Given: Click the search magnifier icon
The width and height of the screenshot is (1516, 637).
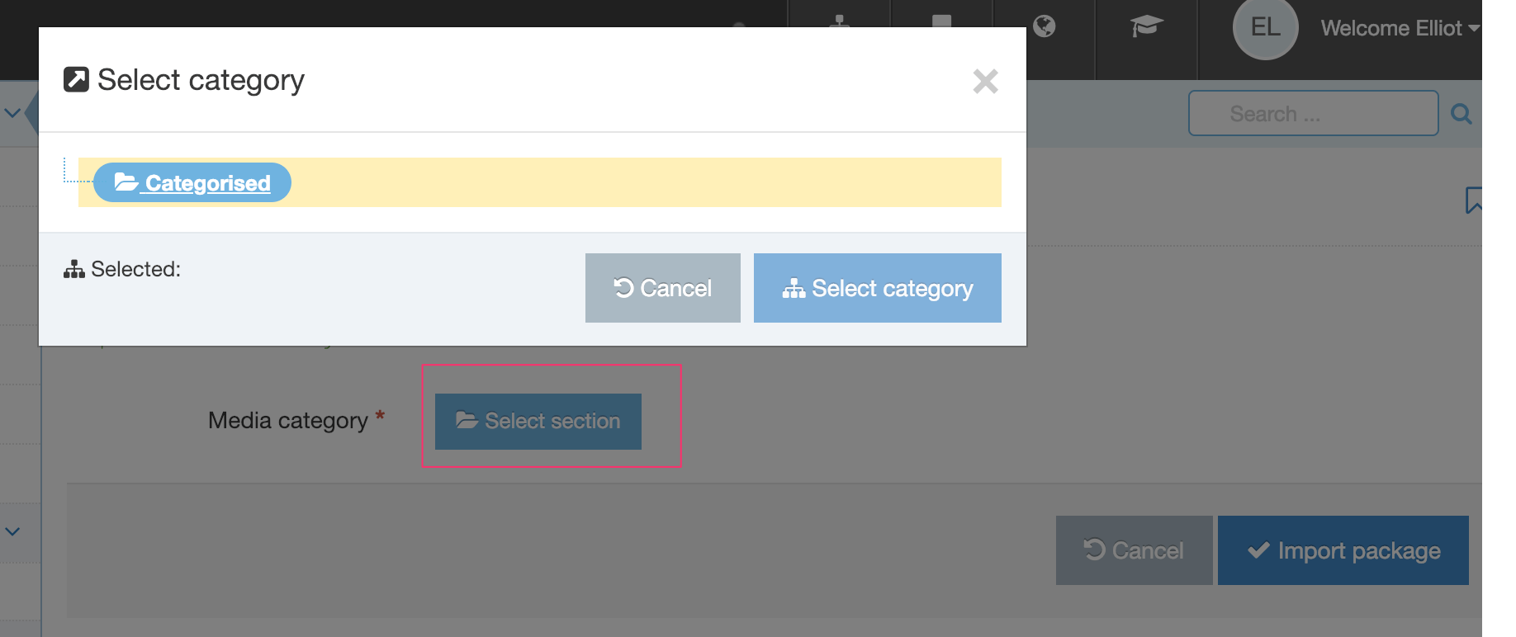Looking at the screenshot, I should (1461, 114).
